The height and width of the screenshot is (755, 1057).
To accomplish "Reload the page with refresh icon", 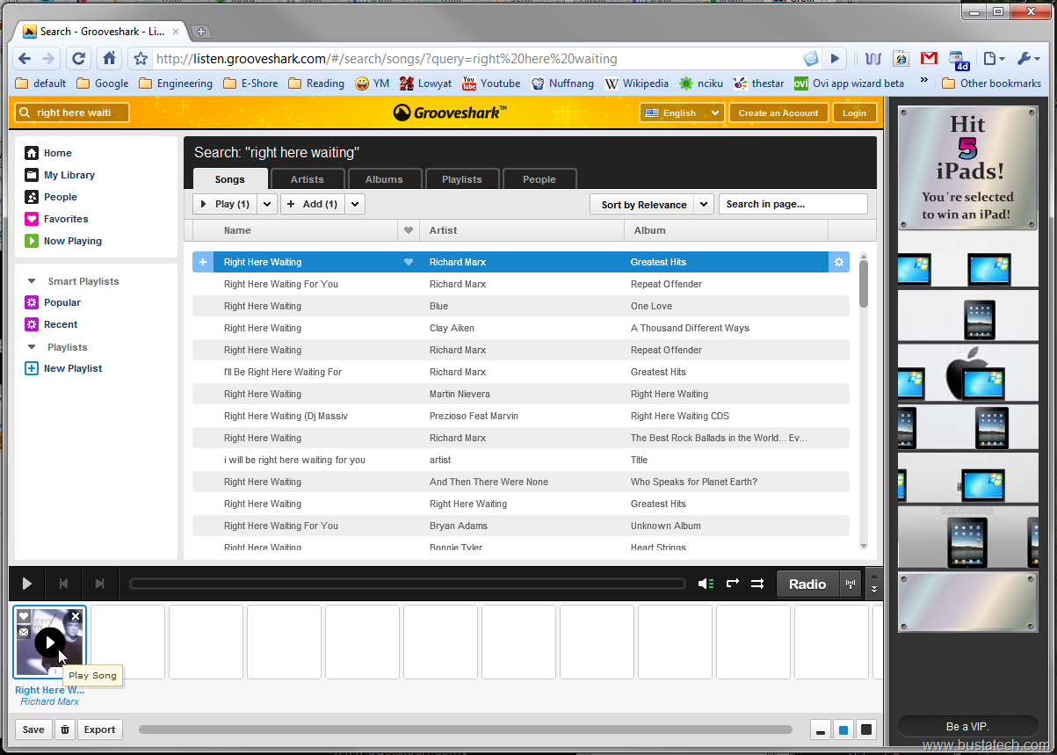I will point(78,59).
